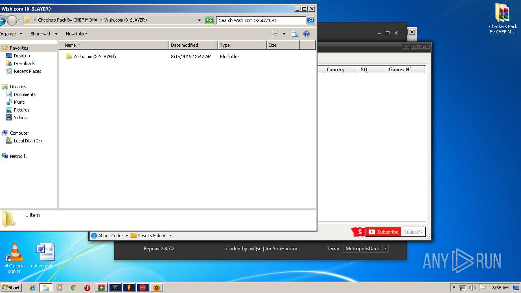Expand the address bar history dropdown
This screenshot has width=521, height=293.
(x=199, y=20)
